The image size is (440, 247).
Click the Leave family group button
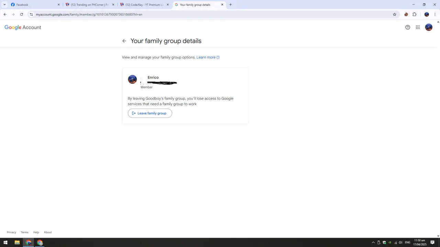[150, 113]
